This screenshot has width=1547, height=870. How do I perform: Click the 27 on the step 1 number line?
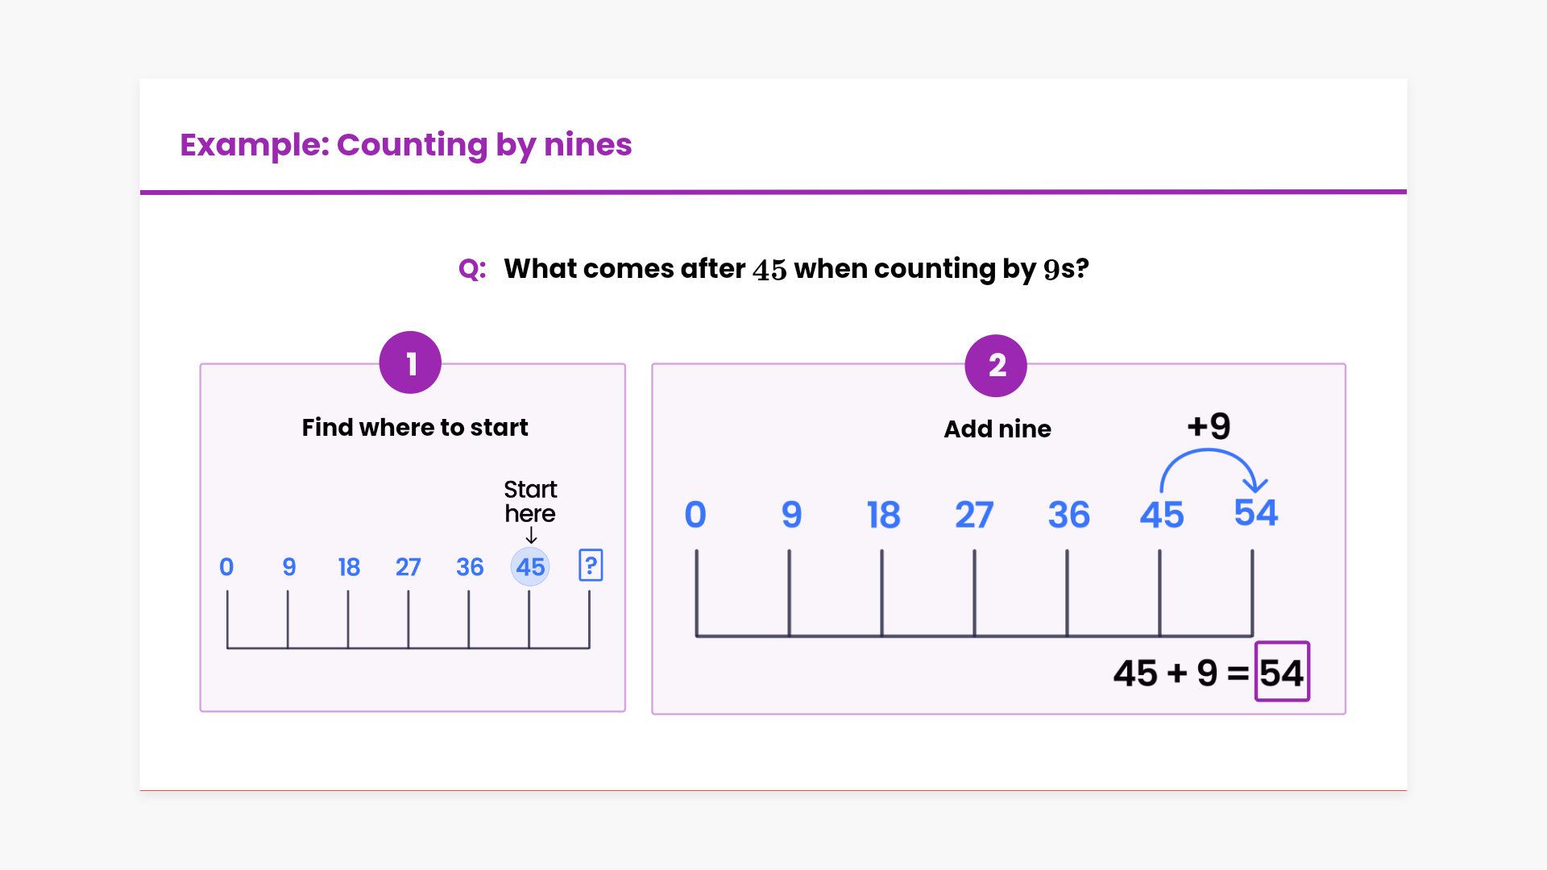(408, 567)
